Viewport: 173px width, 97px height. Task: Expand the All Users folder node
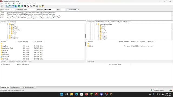point(10,26)
